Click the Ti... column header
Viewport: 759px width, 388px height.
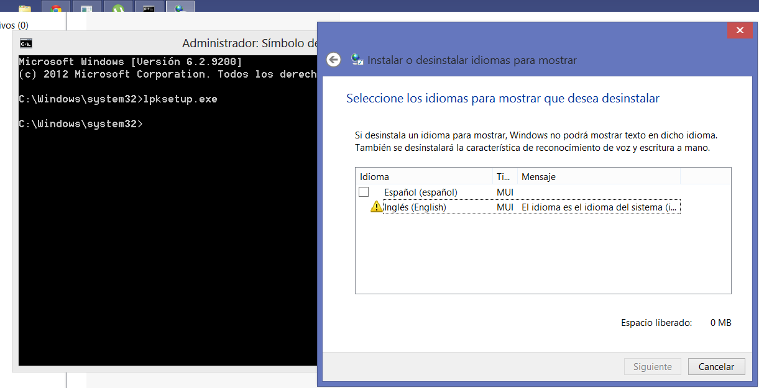pos(505,177)
